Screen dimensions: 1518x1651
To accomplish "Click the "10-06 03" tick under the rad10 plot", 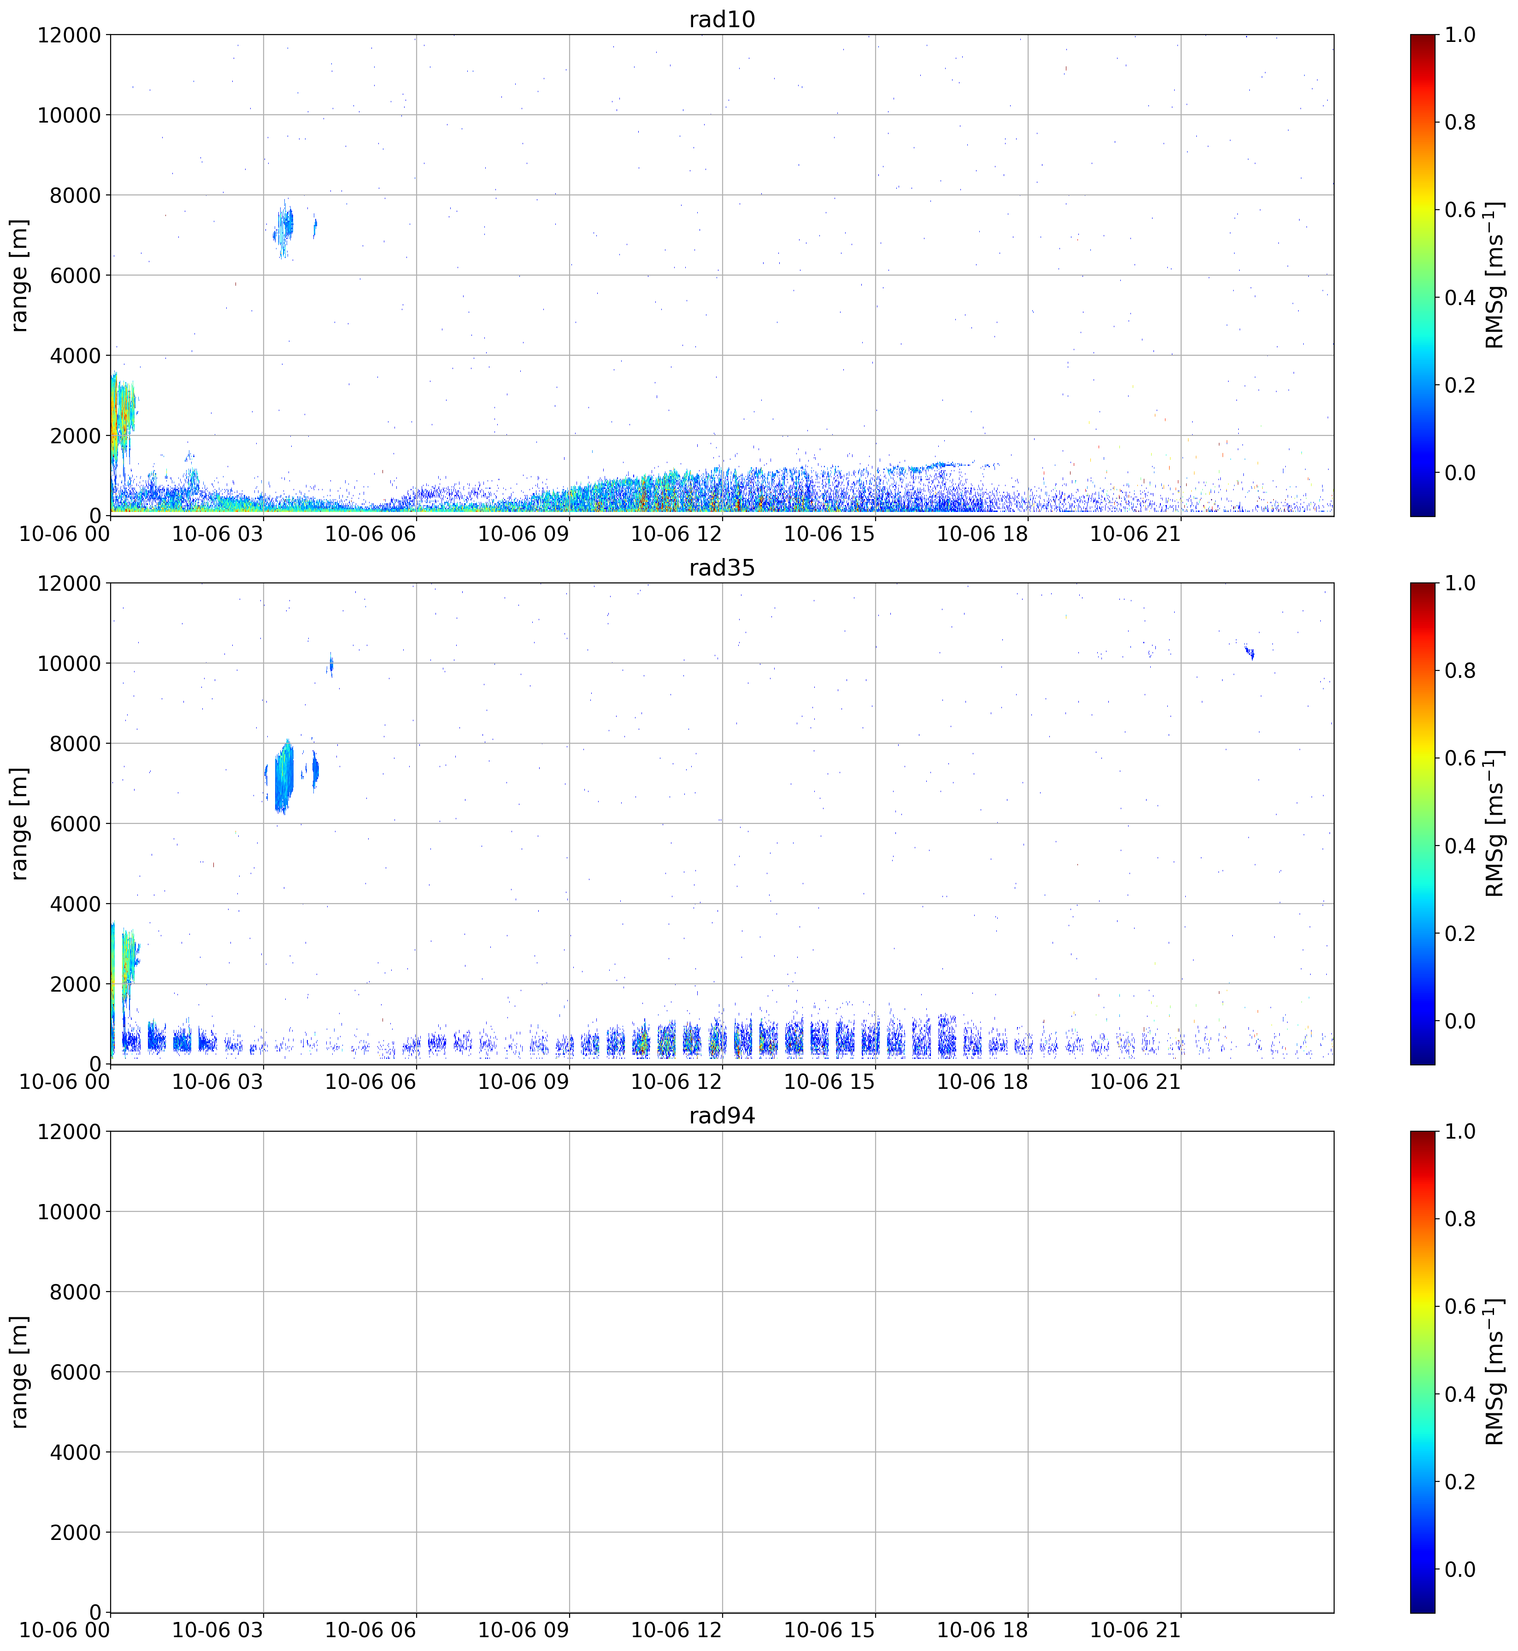I will tap(218, 533).
